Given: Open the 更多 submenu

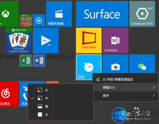Looking at the screenshot, I should (125, 96).
